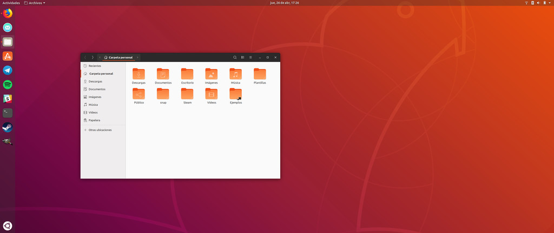
Task: Launch GIMP from the dock
Action: 8,141
